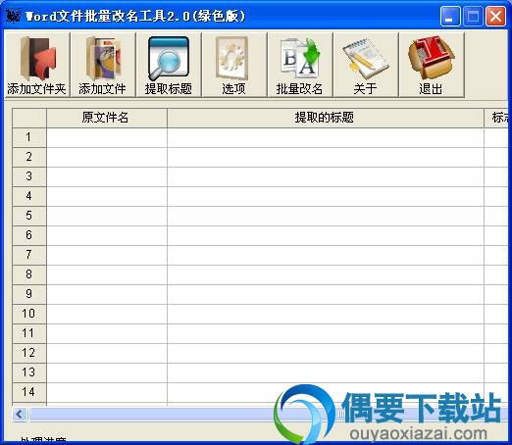Open 选项 (options) from the toolbar
512x445 pixels.
[234, 65]
